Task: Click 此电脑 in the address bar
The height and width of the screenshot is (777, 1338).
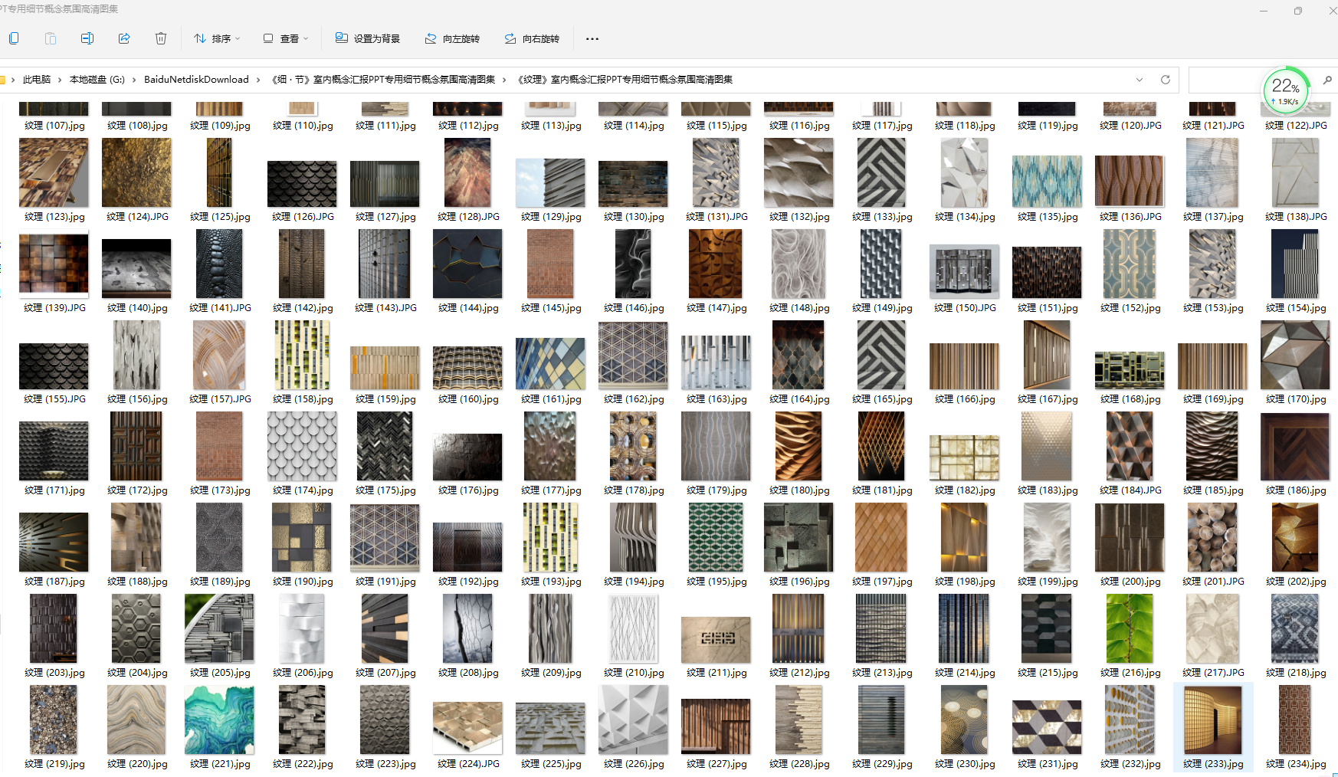Action: point(37,80)
